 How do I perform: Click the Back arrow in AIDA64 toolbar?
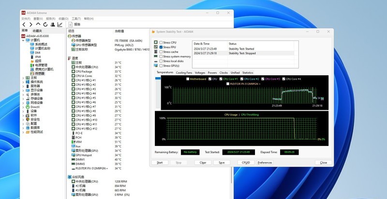pos(24,24)
